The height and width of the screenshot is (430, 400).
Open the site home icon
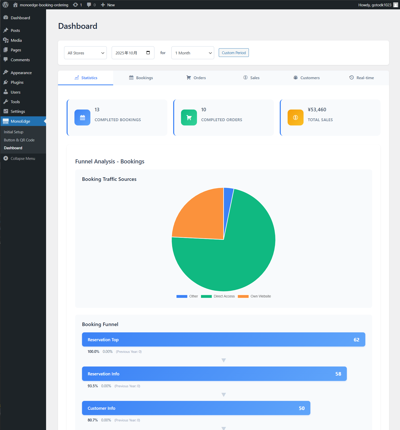15,5
